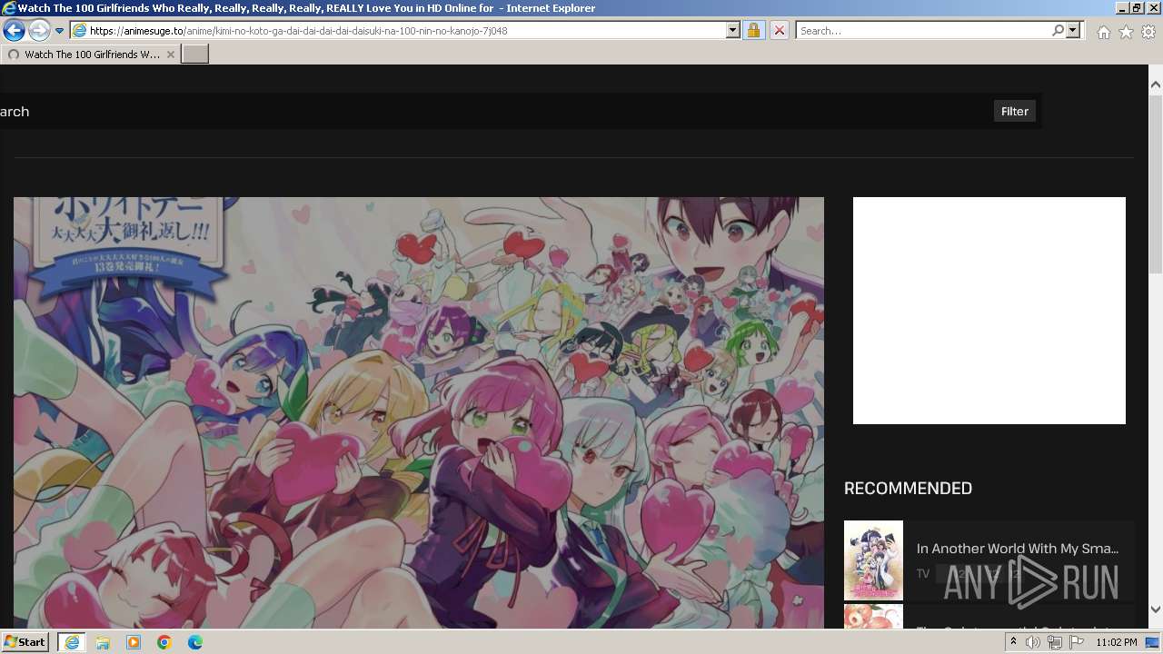Click the Internet Explorer title bar icon

pos(9,8)
